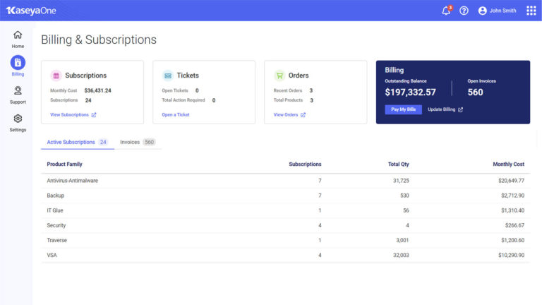
Task: Open the app launcher grid icon
Action: pyautogui.click(x=531, y=11)
